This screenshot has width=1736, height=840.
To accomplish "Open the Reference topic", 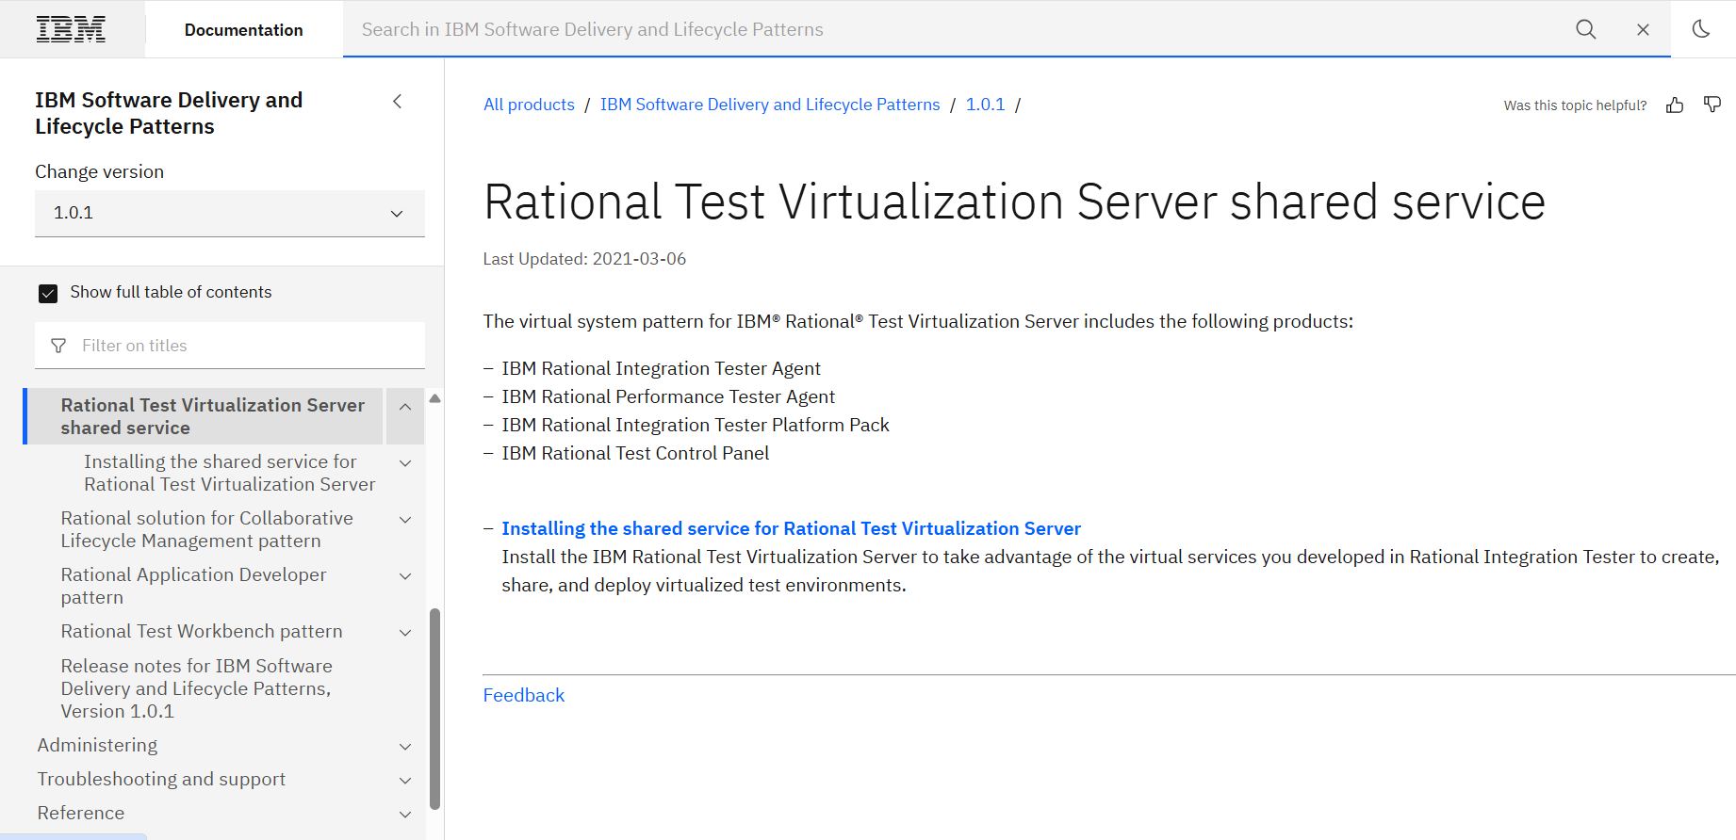I will 81,813.
